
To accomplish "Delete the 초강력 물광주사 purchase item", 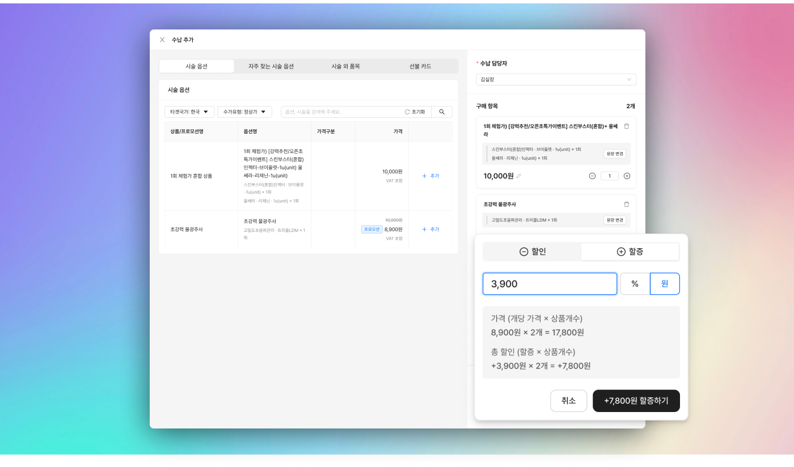I will (626, 204).
